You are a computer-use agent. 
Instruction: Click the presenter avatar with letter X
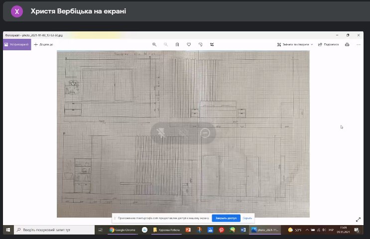pyautogui.click(x=17, y=11)
